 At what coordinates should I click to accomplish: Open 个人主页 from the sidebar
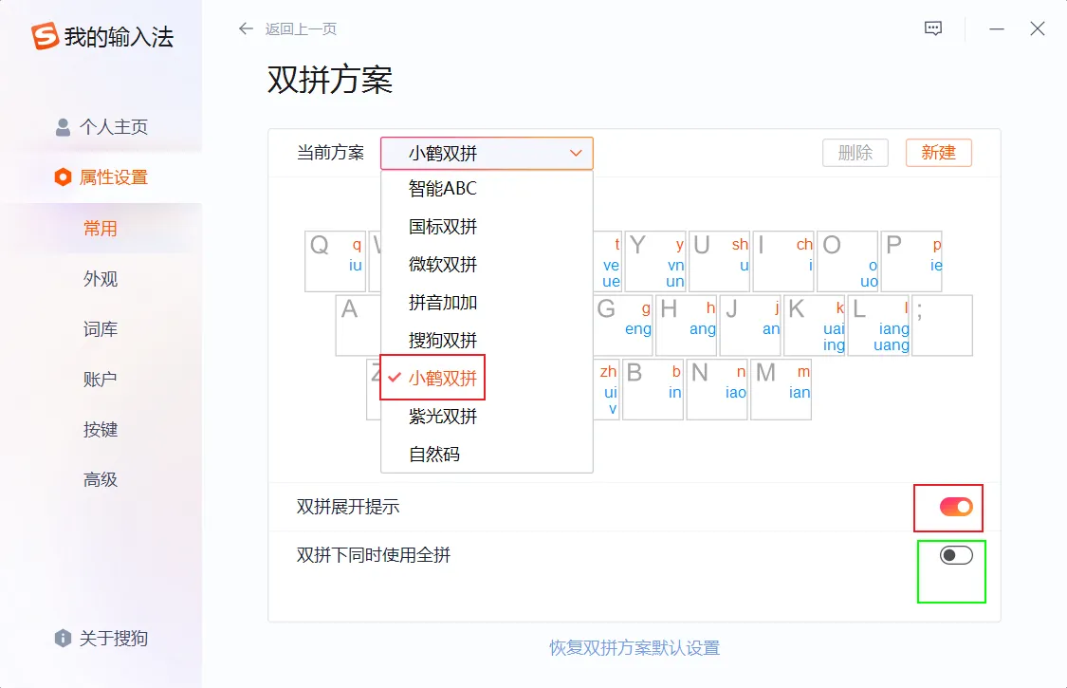[101, 127]
